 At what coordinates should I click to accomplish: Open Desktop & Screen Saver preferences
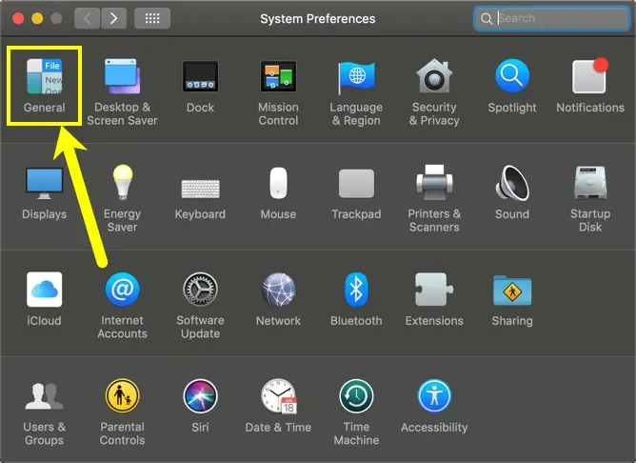pyautogui.click(x=122, y=92)
